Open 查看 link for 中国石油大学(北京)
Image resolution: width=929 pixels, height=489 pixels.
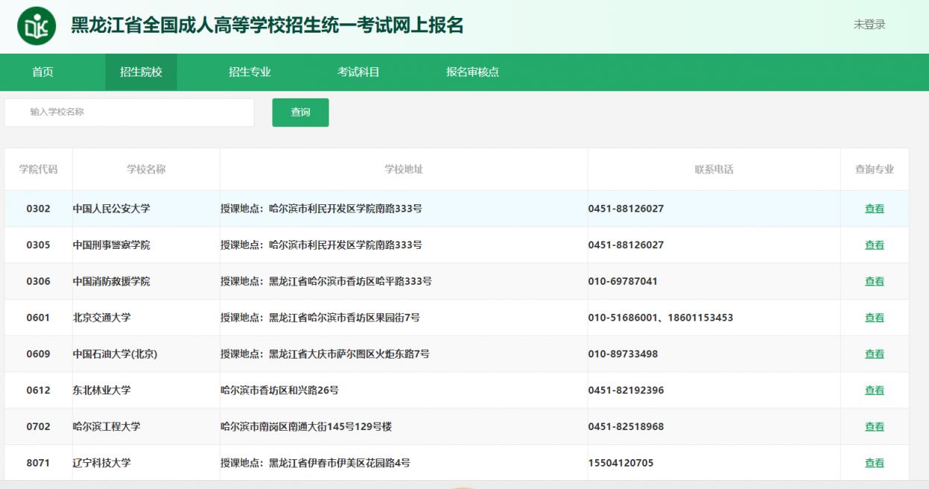(x=875, y=354)
